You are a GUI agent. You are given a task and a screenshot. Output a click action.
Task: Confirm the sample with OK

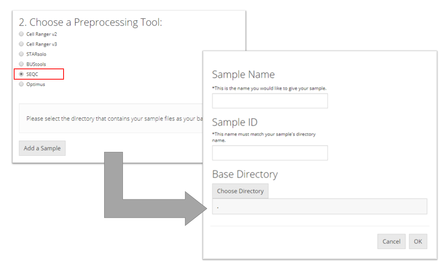coord(418,241)
